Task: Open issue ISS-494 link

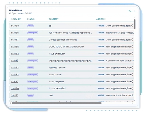Action: 15,54
